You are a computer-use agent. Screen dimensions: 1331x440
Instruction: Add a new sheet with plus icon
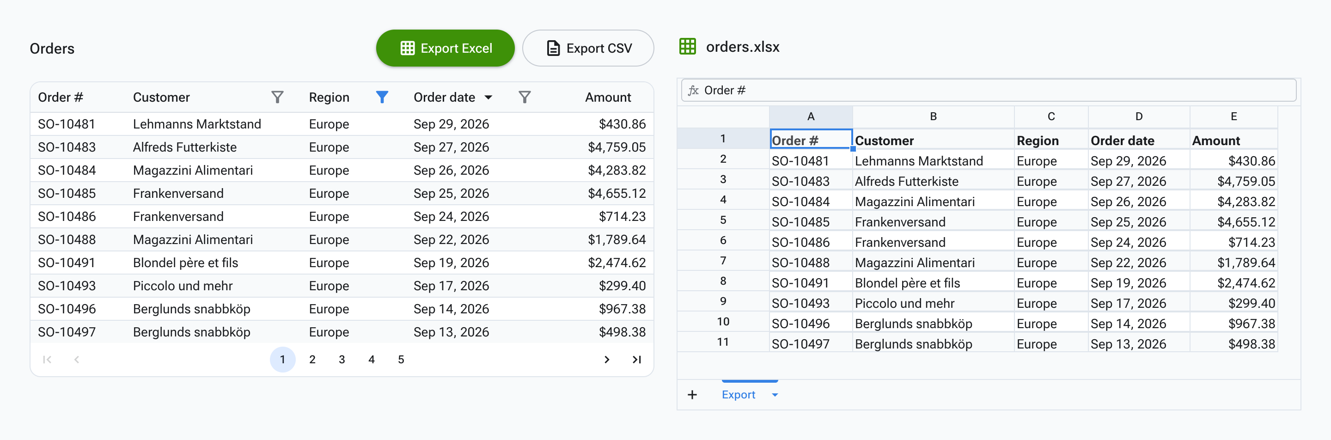[692, 395]
